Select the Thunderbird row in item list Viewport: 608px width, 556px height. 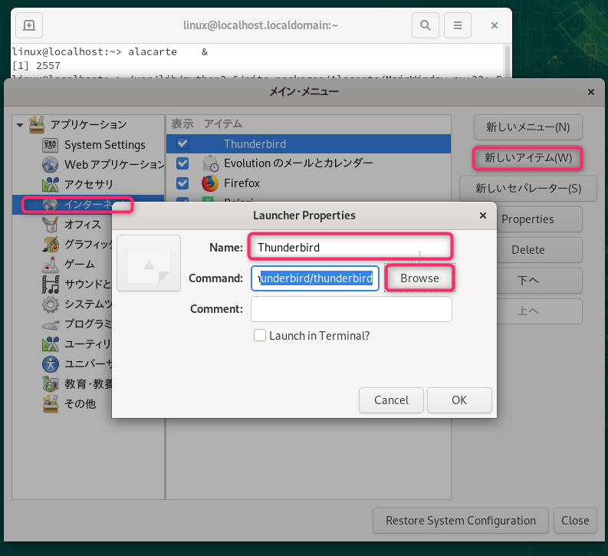tap(309, 144)
